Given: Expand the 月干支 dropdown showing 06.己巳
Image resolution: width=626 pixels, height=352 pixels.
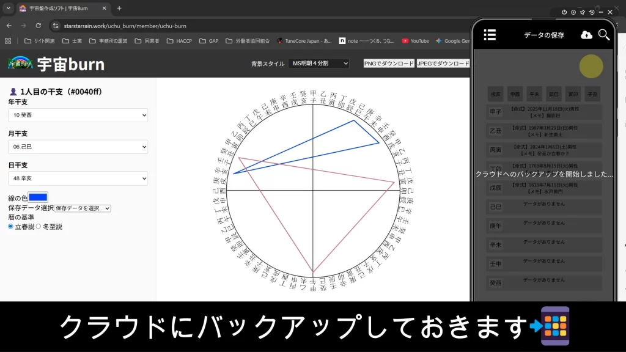Looking at the screenshot, I should tap(78, 147).
